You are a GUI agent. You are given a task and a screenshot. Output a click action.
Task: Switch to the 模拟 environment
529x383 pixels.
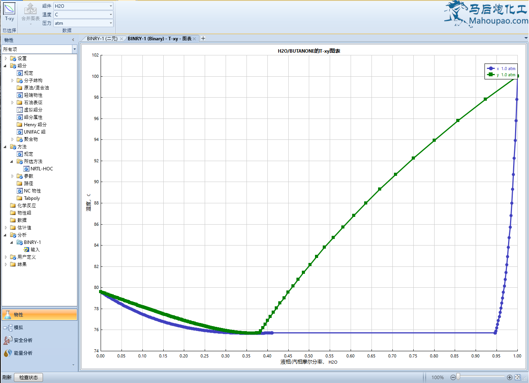click(39, 328)
